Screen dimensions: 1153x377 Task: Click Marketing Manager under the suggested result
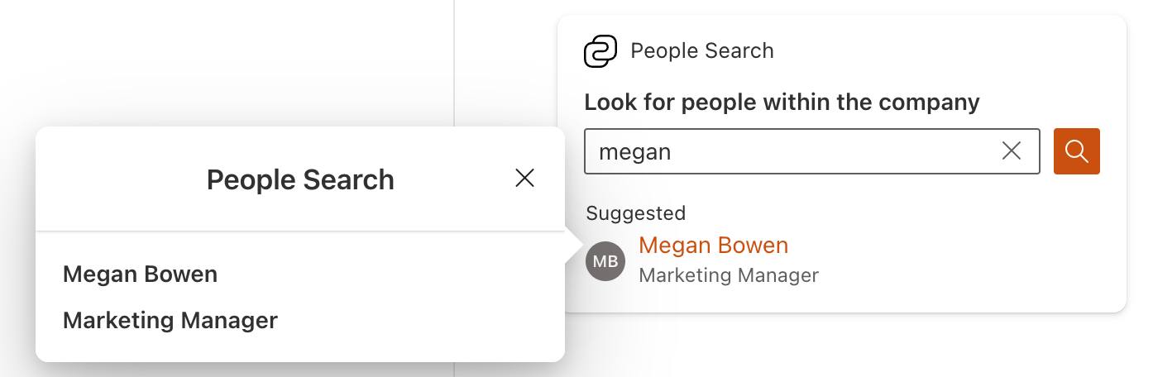728,275
